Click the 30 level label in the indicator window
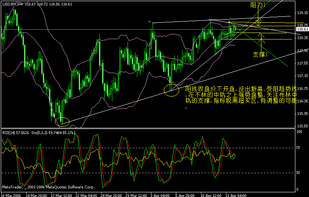309x197 pixels. click(298, 173)
